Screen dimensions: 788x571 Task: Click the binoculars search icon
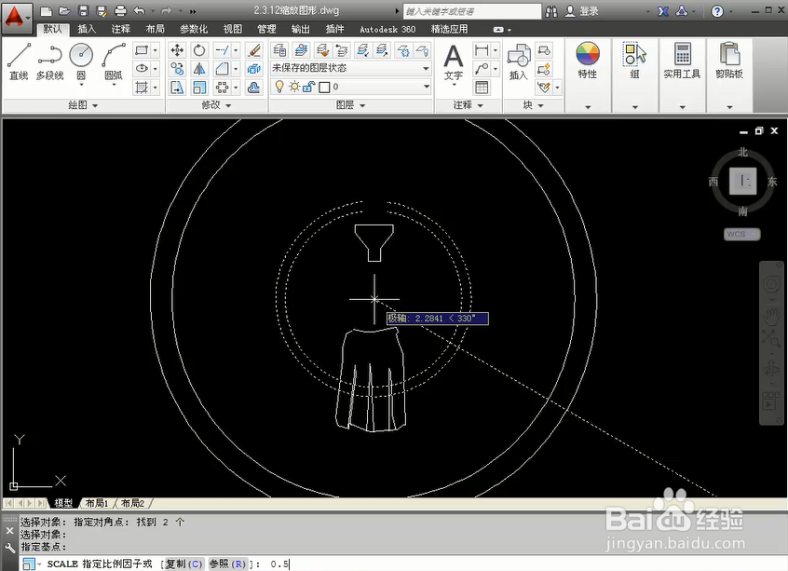point(551,11)
